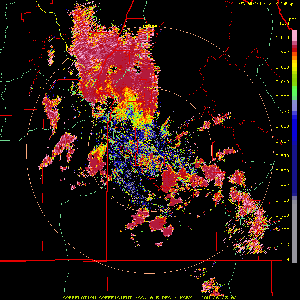The width and height of the screenshot is (300, 300).
Task: Pick the lavender segment of the color bar
Action: click(x=294, y=106)
